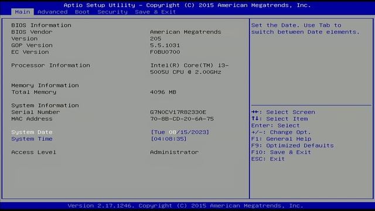Screen dimensions: 375x211
Task: Click the Administrator access level value
Action: tap(175, 152)
